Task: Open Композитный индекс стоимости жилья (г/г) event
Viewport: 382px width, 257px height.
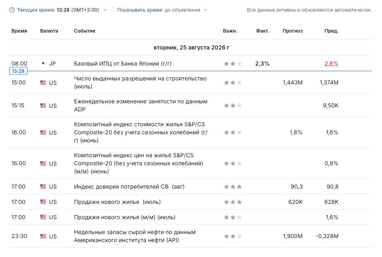Action: pos(141,132)
